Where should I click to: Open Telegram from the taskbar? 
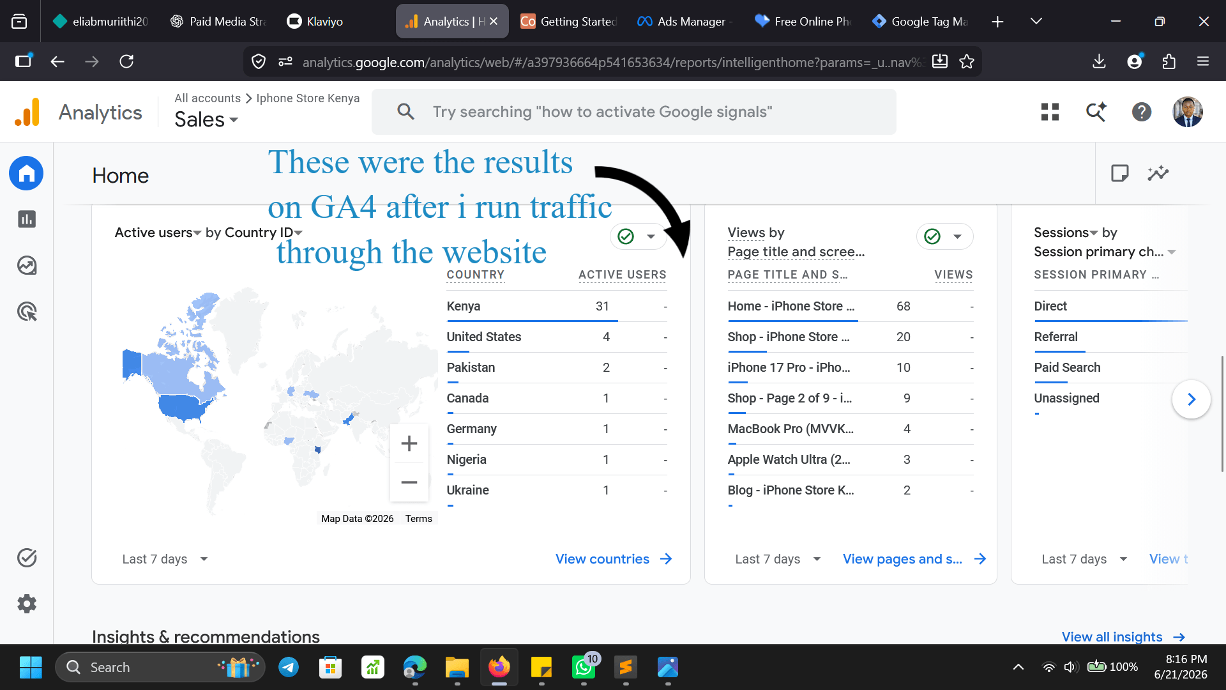[x=289, y=667]
